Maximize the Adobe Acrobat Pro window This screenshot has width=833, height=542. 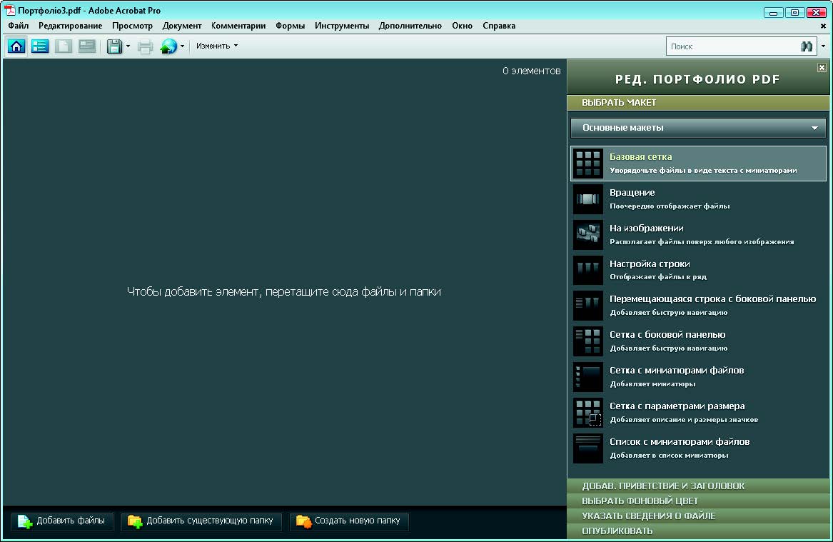[x=794, y=12]
